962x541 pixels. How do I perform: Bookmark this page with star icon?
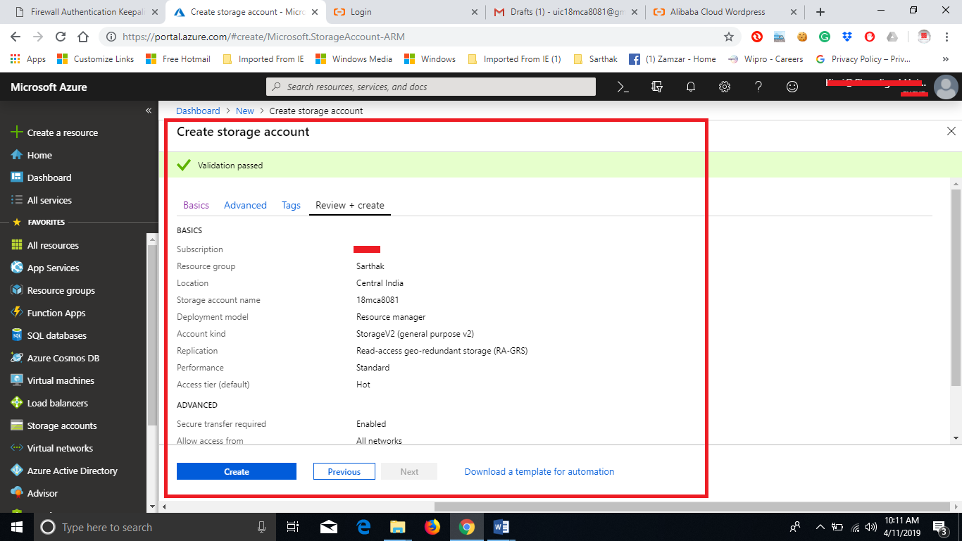729,37
